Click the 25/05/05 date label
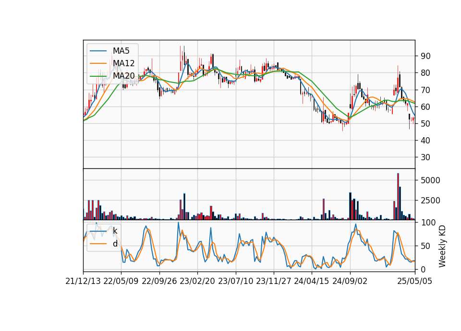 tap(415, 281)
